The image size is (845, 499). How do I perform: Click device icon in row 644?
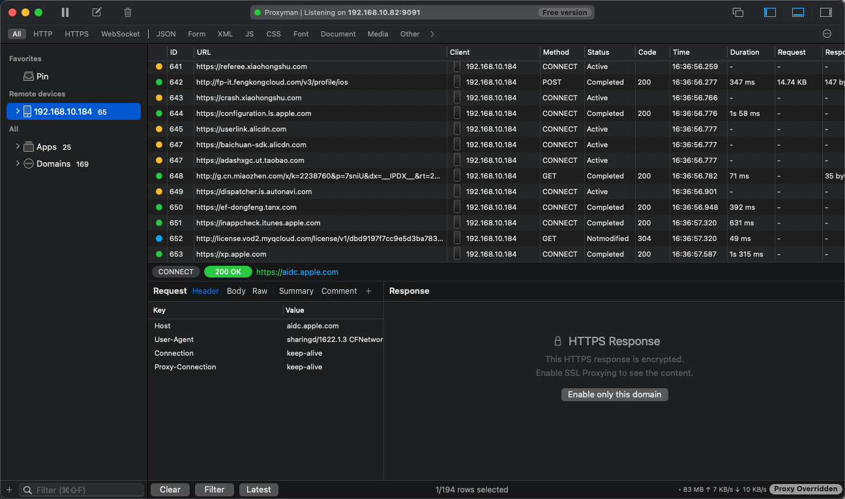(457, 113)
